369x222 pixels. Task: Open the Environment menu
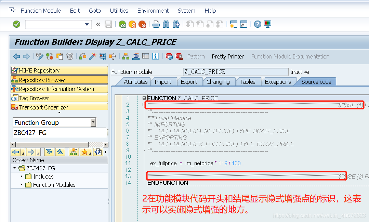(x=153, y=11)
